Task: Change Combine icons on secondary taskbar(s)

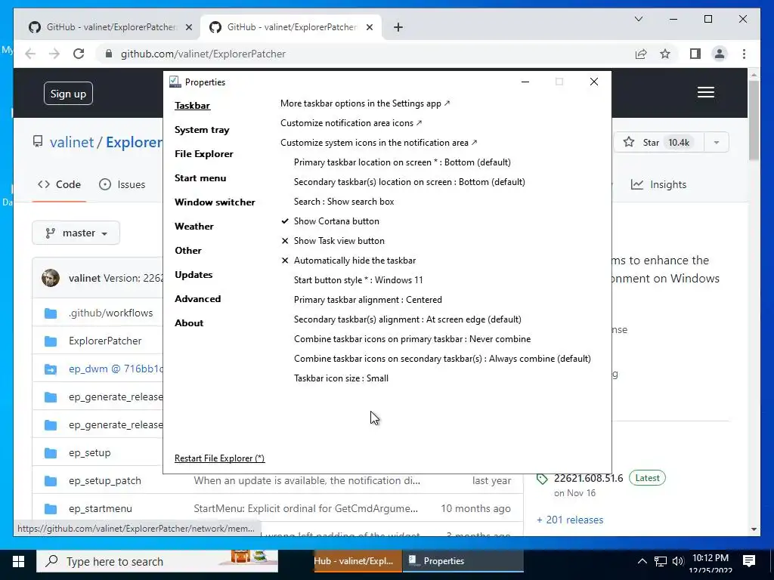Action: 442,359
